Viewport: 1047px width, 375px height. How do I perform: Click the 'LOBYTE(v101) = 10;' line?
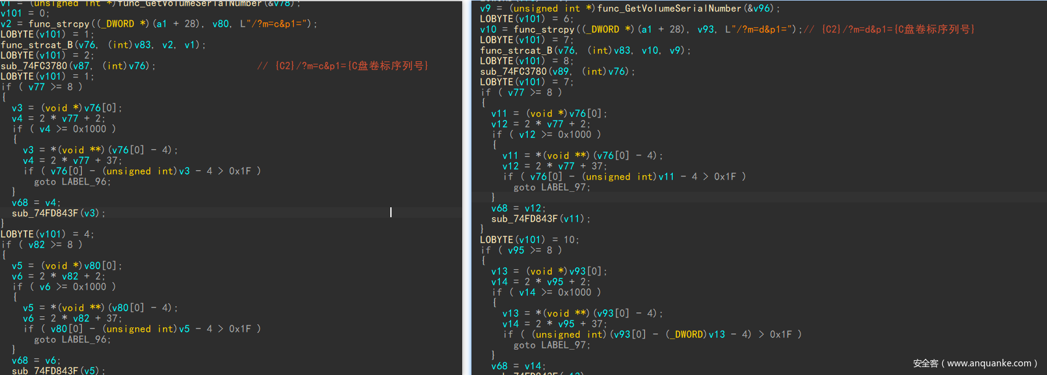point(529,240)
